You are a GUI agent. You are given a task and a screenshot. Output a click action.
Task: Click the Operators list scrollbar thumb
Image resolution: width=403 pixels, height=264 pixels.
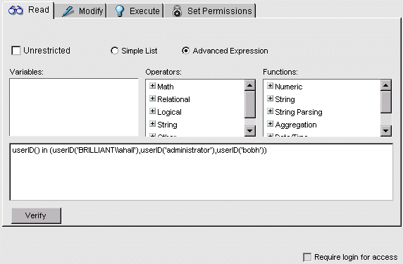[250, 104]
